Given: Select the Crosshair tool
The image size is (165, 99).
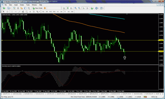Looking at the screenshot, I should (x=7, y=12).
